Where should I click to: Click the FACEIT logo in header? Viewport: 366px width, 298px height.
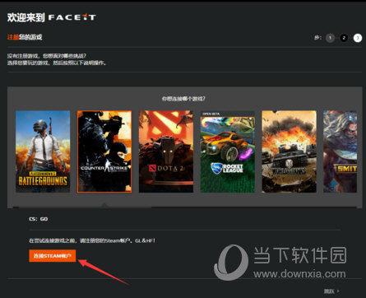pos(72,17)
